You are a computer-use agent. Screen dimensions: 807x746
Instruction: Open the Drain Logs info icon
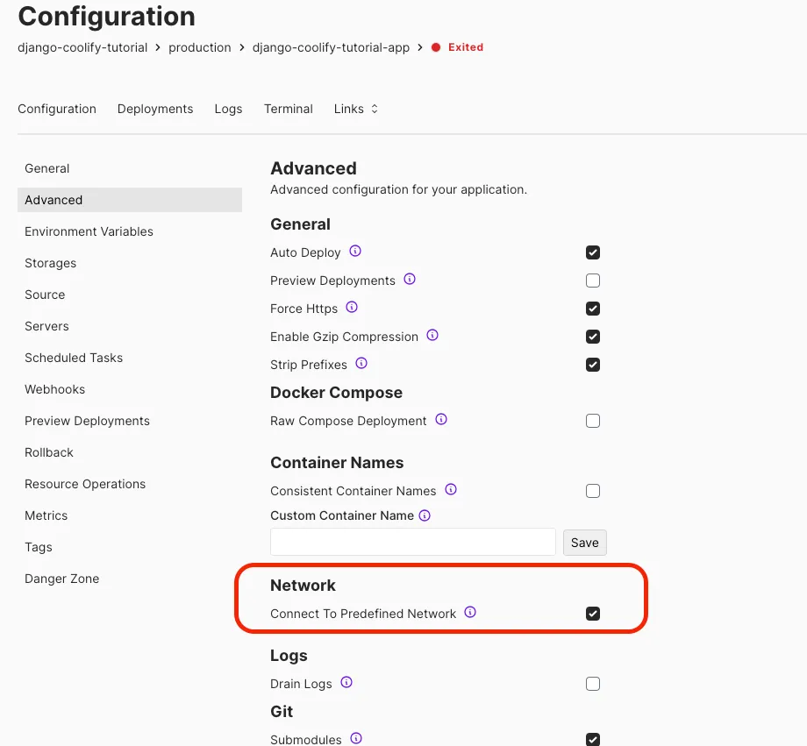tap(346, 683)
